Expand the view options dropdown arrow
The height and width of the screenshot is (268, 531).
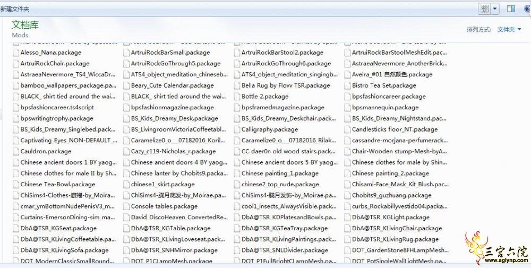(495, 9)
